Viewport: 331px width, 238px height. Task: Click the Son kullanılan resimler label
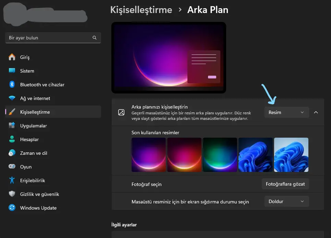[x=155, y=133]
